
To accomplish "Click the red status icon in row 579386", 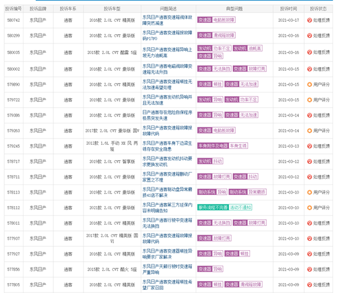I will click(x=310, y=115).
